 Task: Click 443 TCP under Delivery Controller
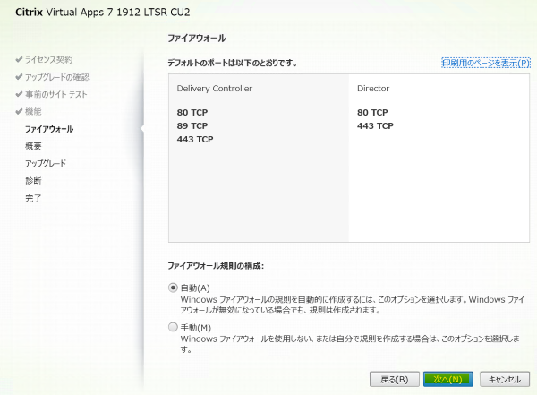(195, 139)
